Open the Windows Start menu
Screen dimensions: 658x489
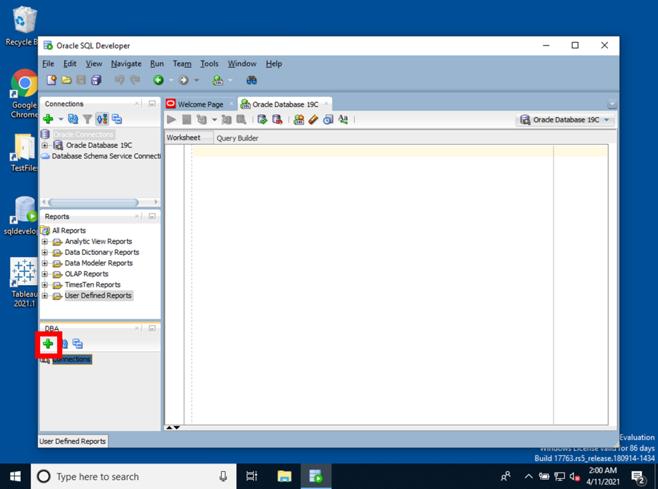[15, 476]
